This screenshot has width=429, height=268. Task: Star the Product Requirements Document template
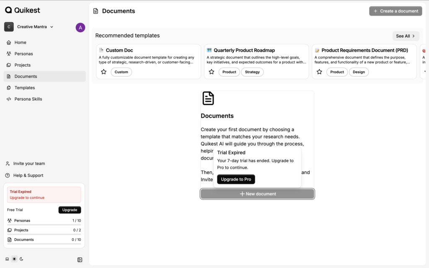319,72
